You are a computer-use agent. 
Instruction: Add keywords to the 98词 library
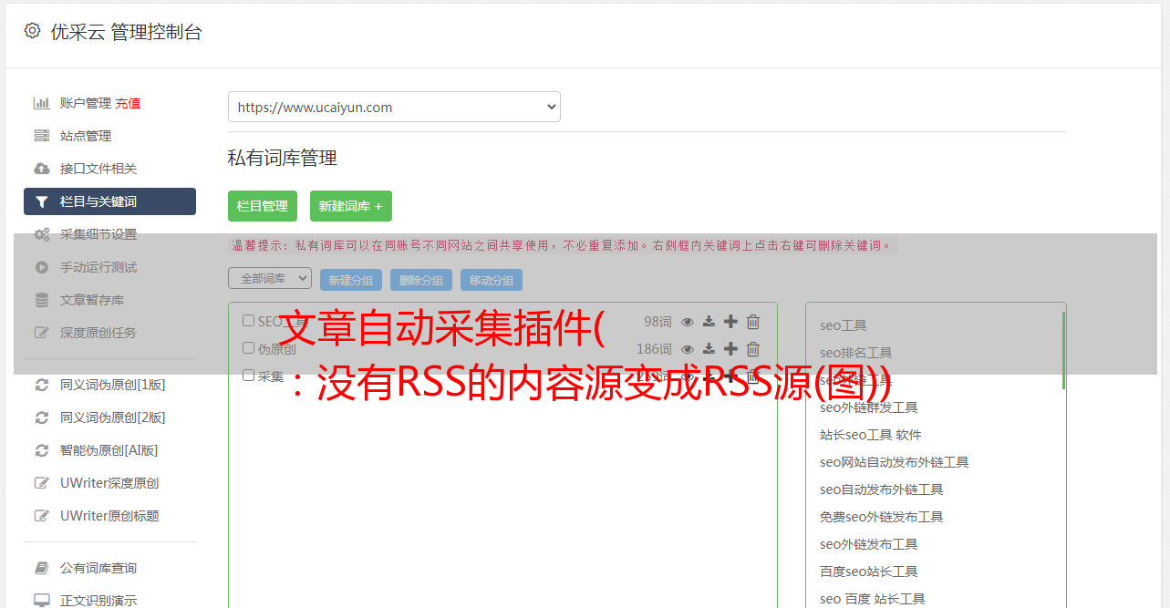click(x=730, y=322)
